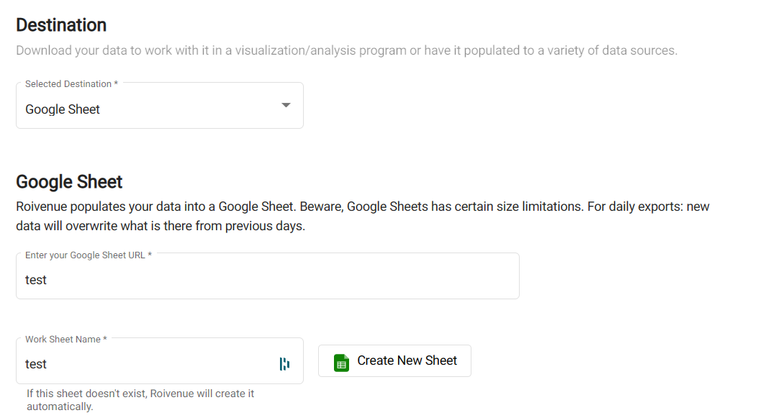Screen dimensions: 768x418
Task: Click the Roivenue populates your data paragraph
Action: 363,217
